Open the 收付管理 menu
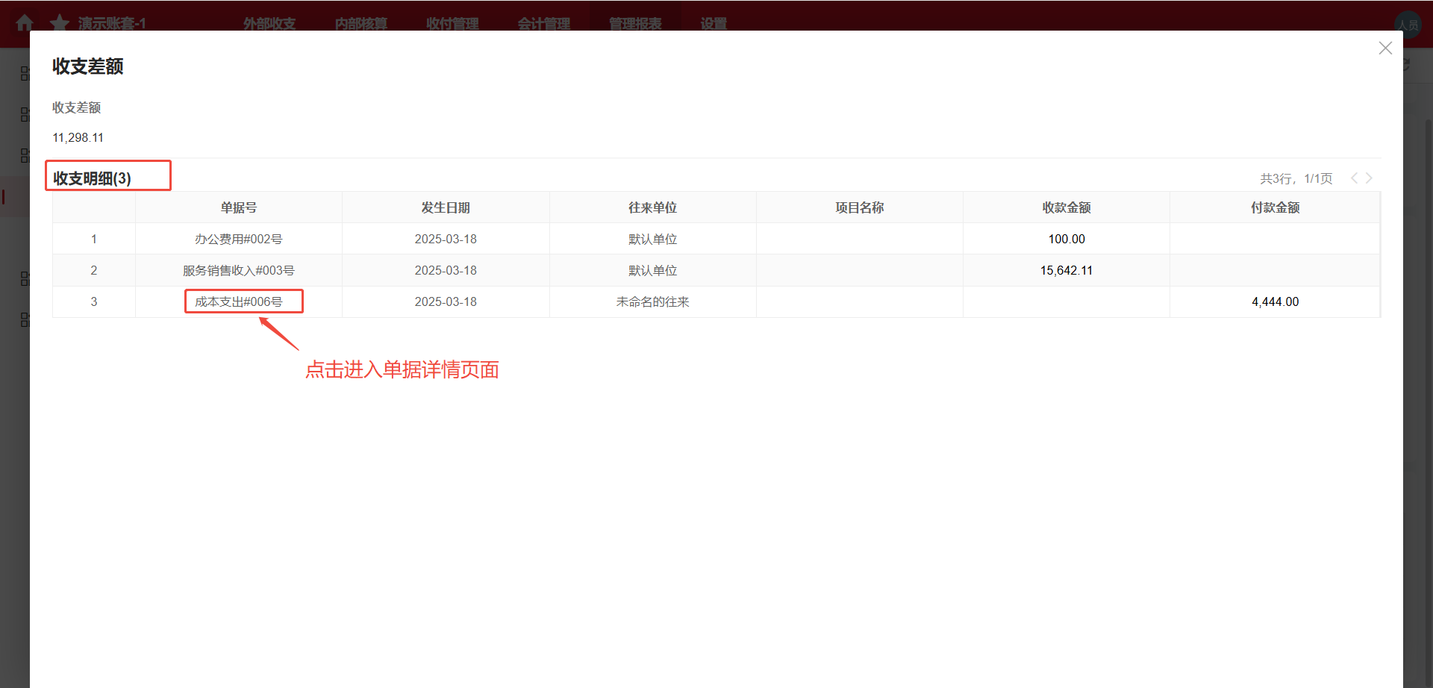 pyautogui.click(x=452, y=24)
